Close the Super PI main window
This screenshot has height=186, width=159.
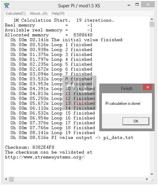click(x=148, y=5)
